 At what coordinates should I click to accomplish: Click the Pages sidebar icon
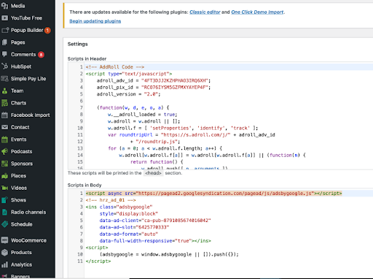pyautogui.click(x=4, y=42)
